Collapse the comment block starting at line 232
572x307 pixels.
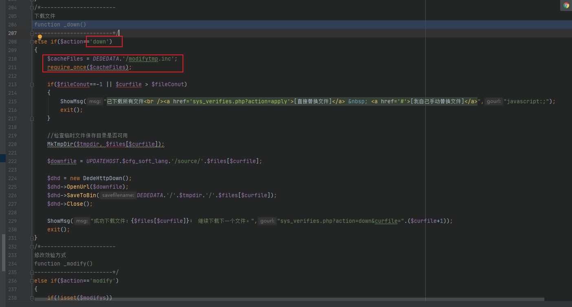tap(32, 246)
